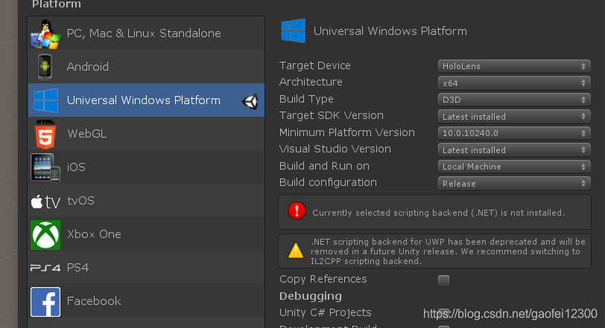This screenshot has width=605, height=328.
Task: Click the Apple TV tvOS icon
Action: (45, 202)
